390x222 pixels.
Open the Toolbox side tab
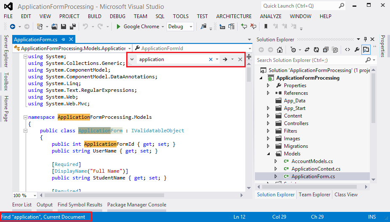coord(6,81)
